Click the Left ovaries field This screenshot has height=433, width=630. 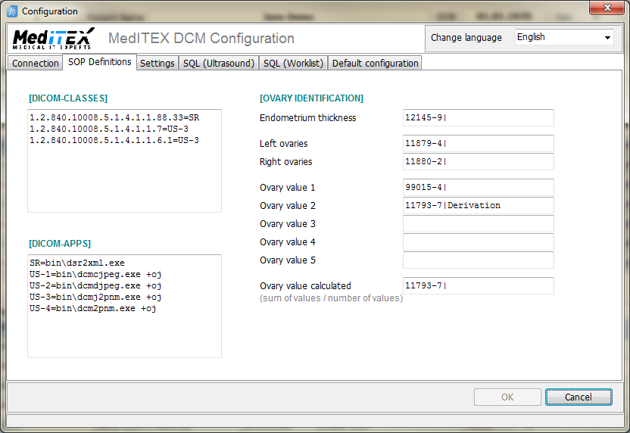pyautogui.click(x=478, y=143)
